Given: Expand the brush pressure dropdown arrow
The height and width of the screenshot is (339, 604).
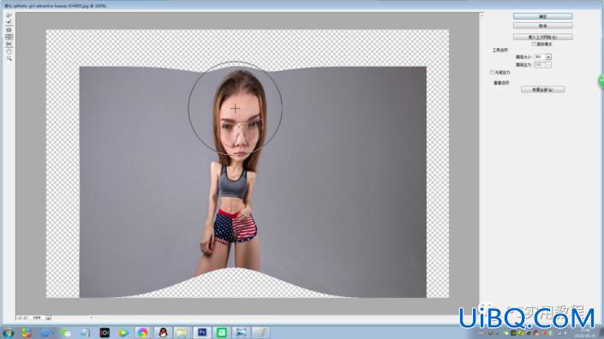Looking at the screenshot, I should click(x=548, y=65).
